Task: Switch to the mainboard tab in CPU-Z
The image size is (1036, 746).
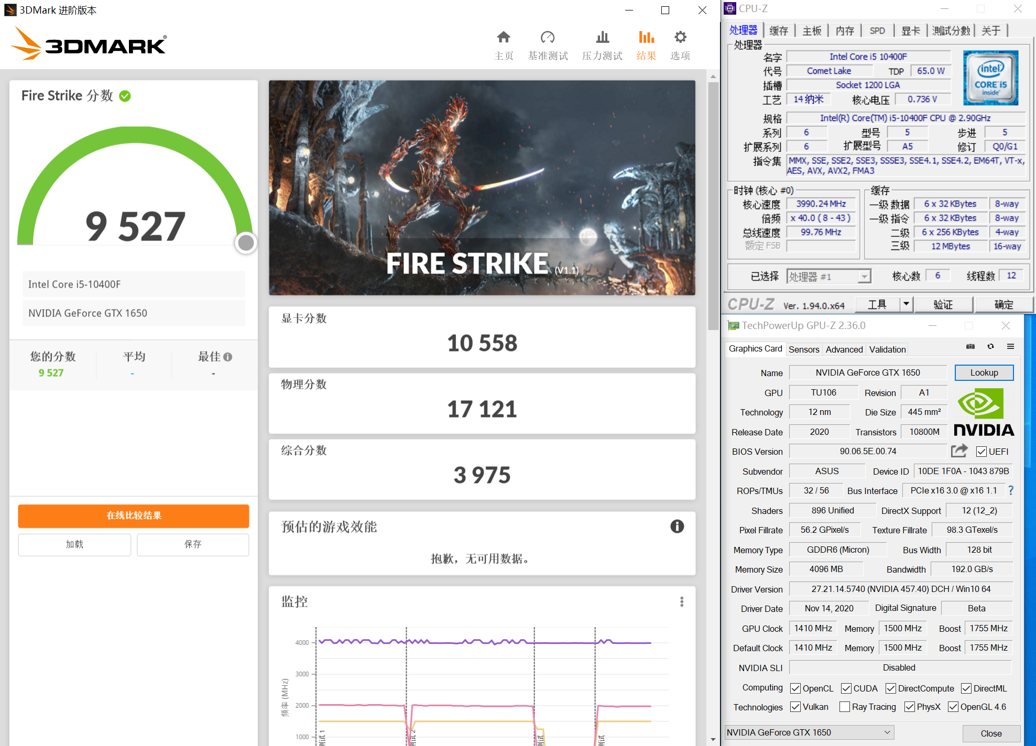Action: coord(812,30)
